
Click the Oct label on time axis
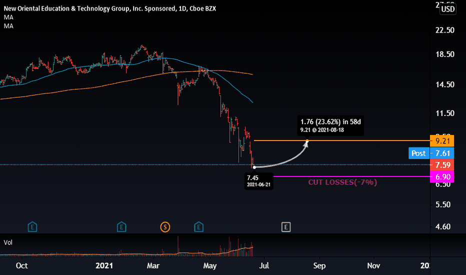[x=21, y=265]
